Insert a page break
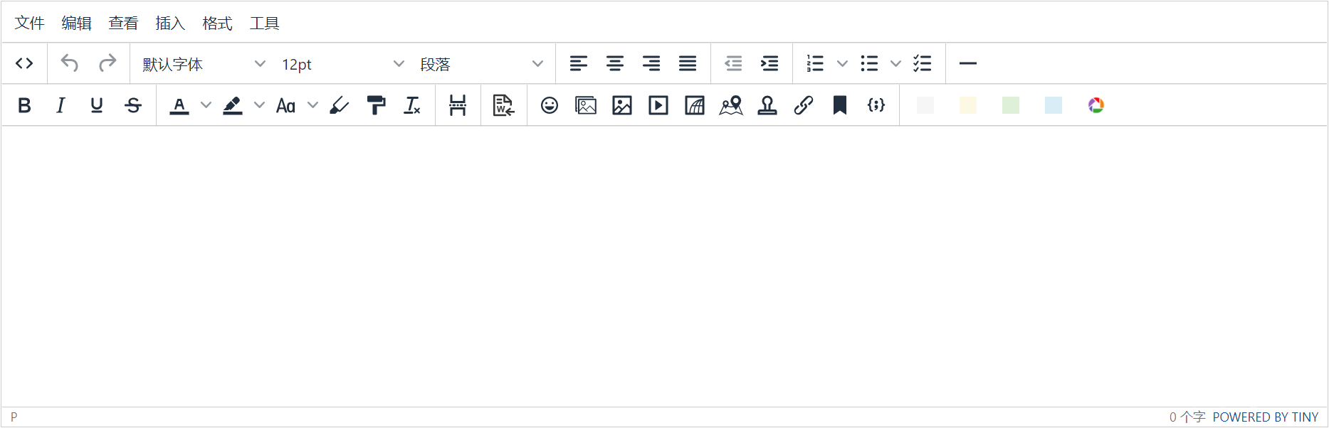The width and height of the screenshot is (1329, 428). (x=458, y=105)
